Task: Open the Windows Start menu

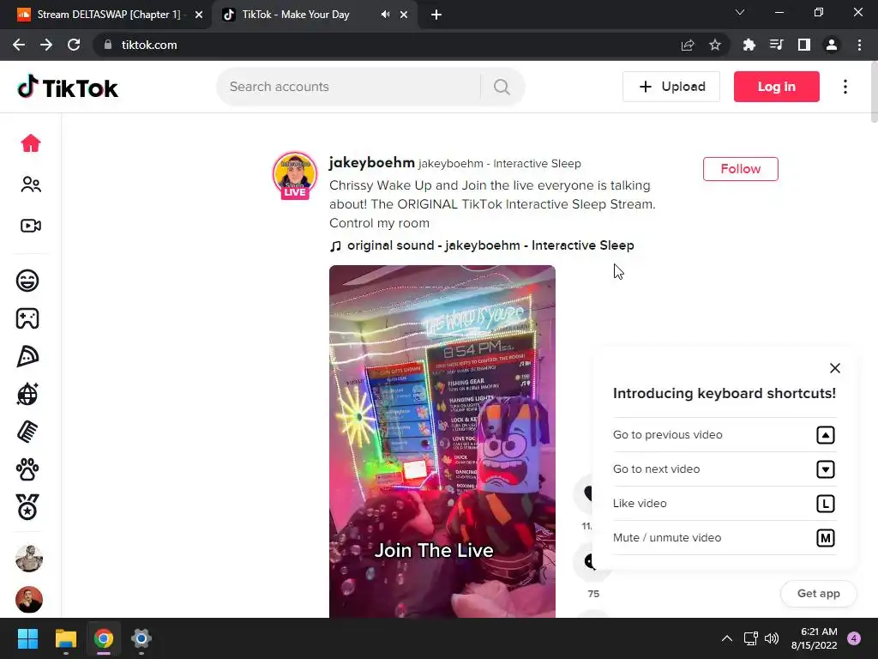Action: [x=27, y=638]
